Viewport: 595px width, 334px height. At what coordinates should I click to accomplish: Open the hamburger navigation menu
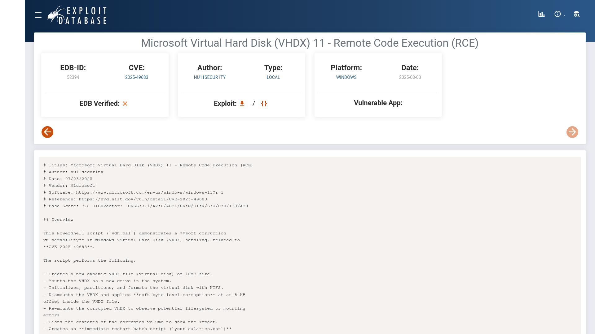(x=38, y=15)
